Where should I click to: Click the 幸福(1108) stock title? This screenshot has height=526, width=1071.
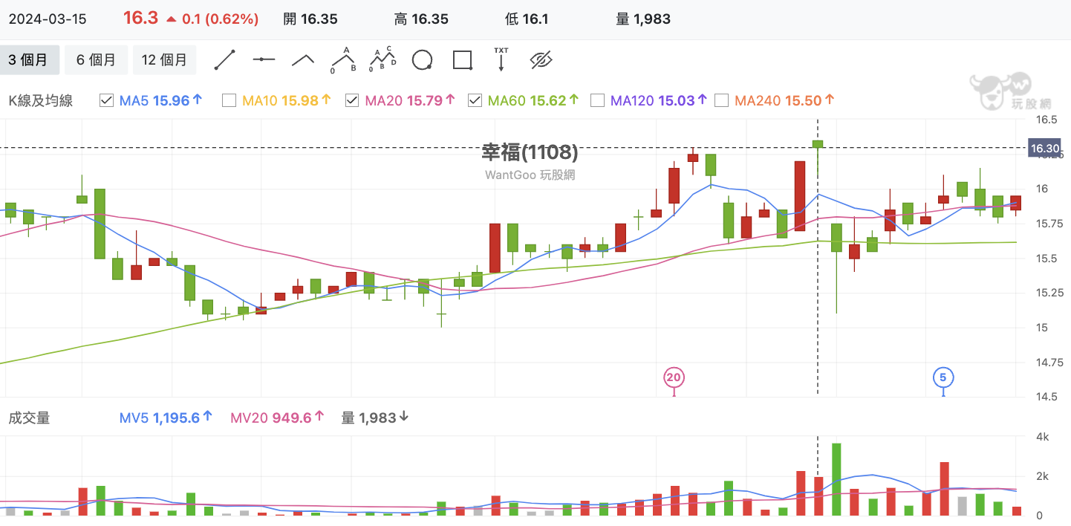click(530, 152)
